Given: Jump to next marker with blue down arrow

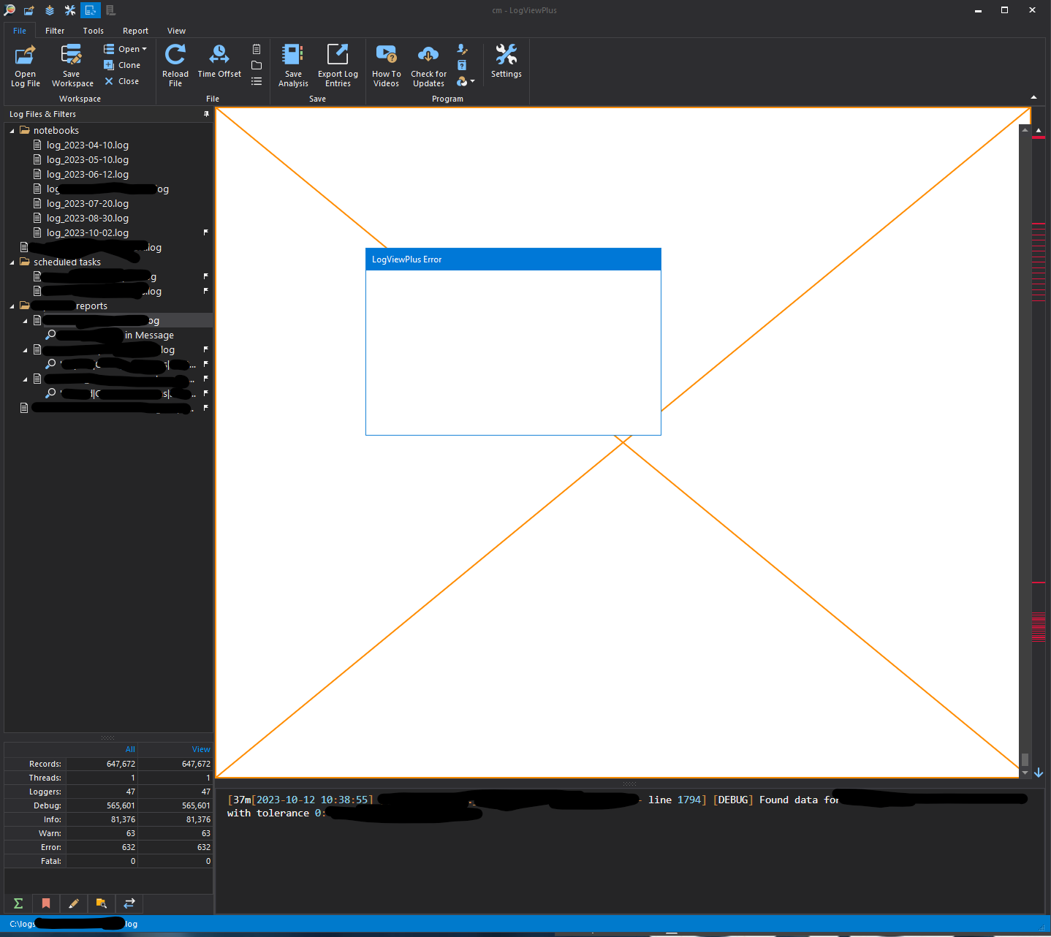Looking at the screenshot, I should 1039,773.
